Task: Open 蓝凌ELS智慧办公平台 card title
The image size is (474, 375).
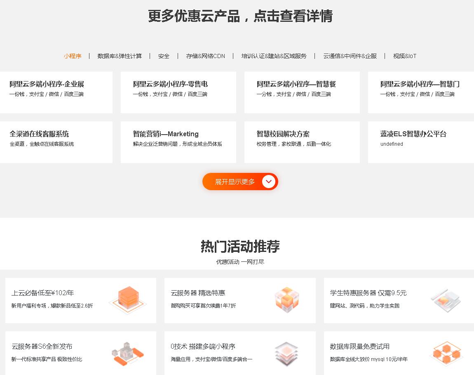Action: pyautogui.click(x=413, y=134)
